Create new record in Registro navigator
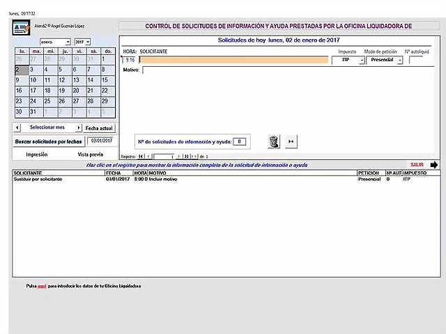The image size is (446, 334). coord(194,156)
